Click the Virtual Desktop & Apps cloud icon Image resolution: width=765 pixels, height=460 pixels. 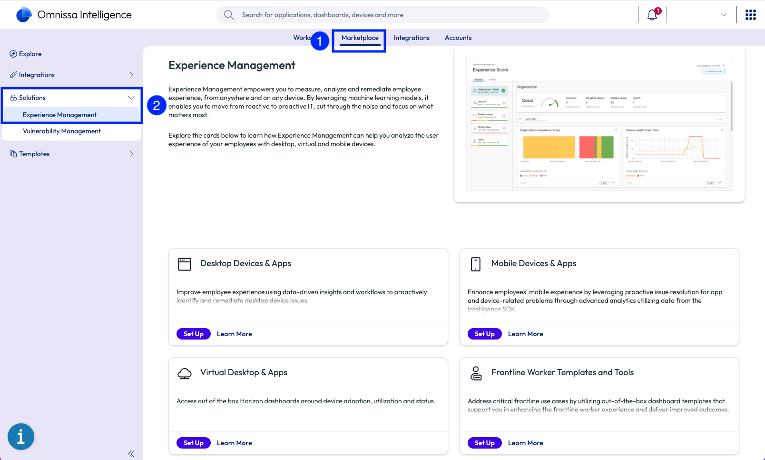tap(185, 373)
